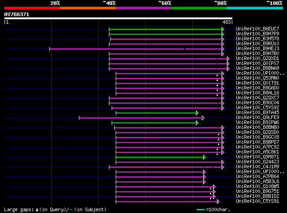Click the UniRef100_A5C8K1 label
Screen dimensions: 287x213
[x=257, y=152]
